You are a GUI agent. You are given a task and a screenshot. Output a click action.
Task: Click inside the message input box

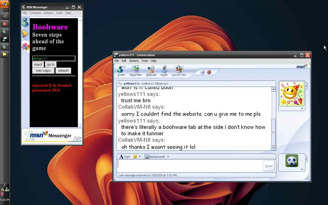pyautogui.click(x=190, y=166)
